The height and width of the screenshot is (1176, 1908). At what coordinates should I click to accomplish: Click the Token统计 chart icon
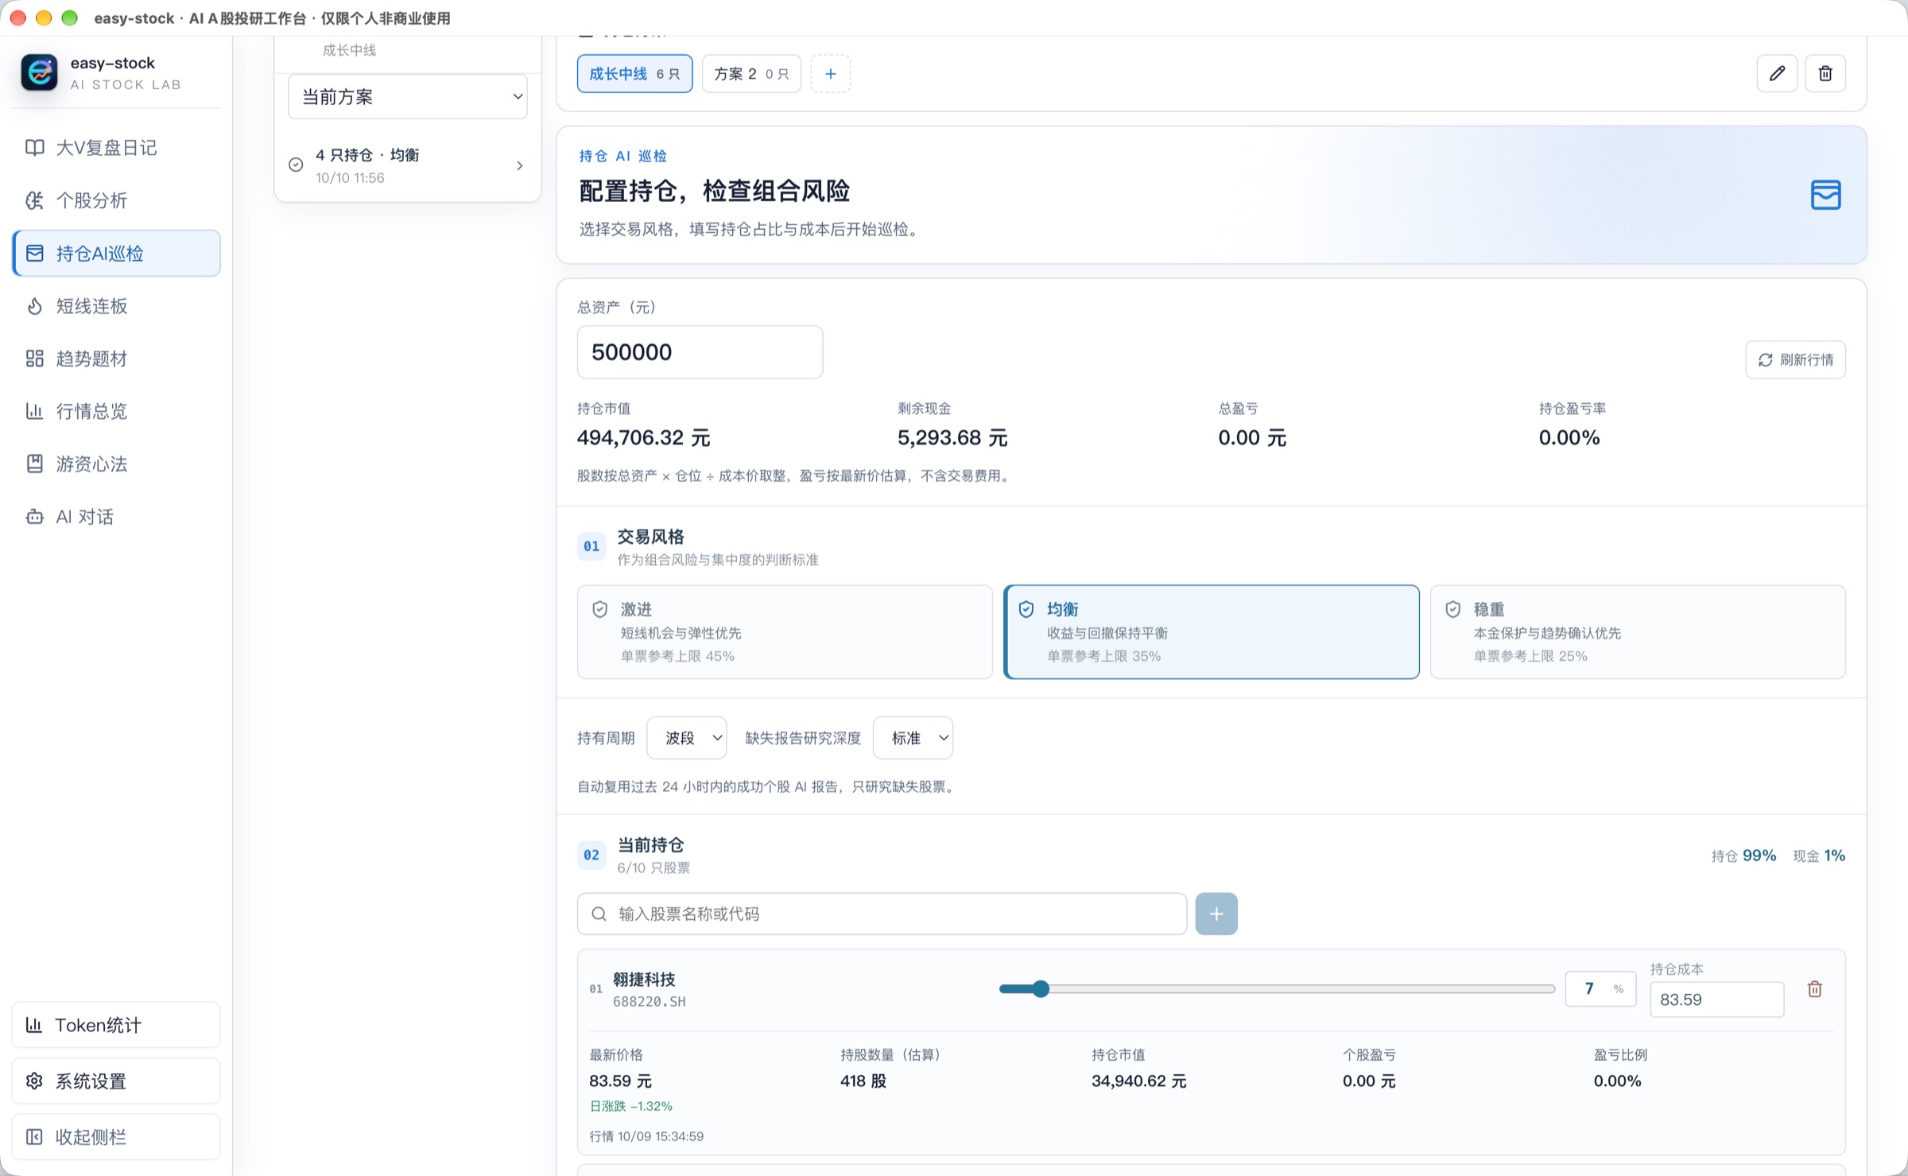34,1025
